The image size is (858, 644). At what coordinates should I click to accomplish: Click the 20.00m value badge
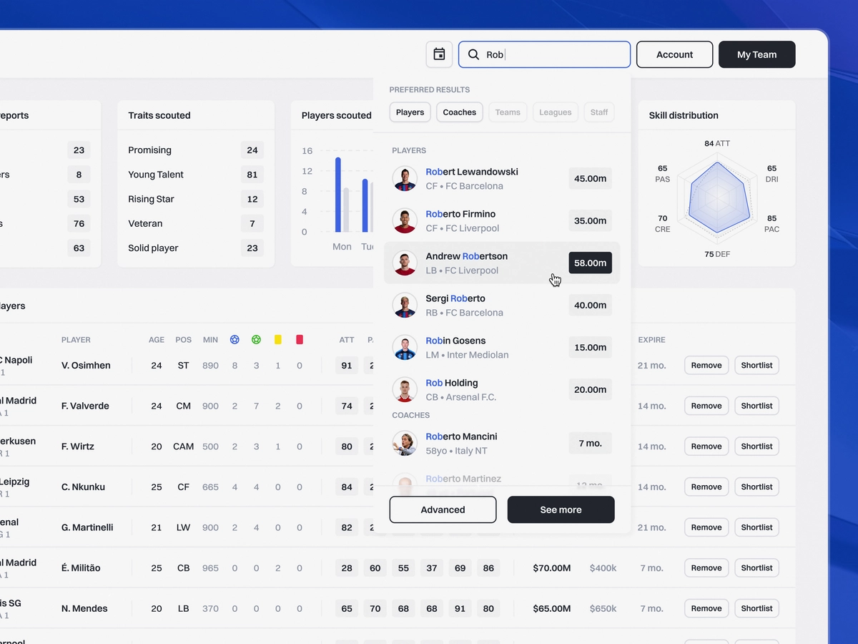coord(591,389)
